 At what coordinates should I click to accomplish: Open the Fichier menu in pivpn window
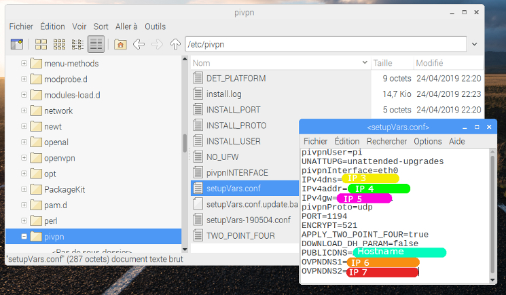pyautogui.click(x=21, y=26)
